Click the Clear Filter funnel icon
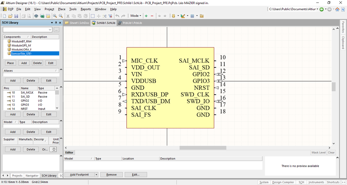 pyautogui.click(x=110, y=16)
